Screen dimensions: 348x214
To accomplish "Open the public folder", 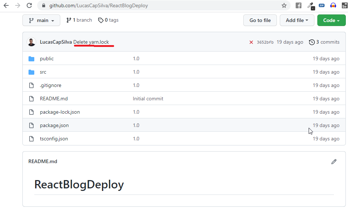I will pos(47,58).
